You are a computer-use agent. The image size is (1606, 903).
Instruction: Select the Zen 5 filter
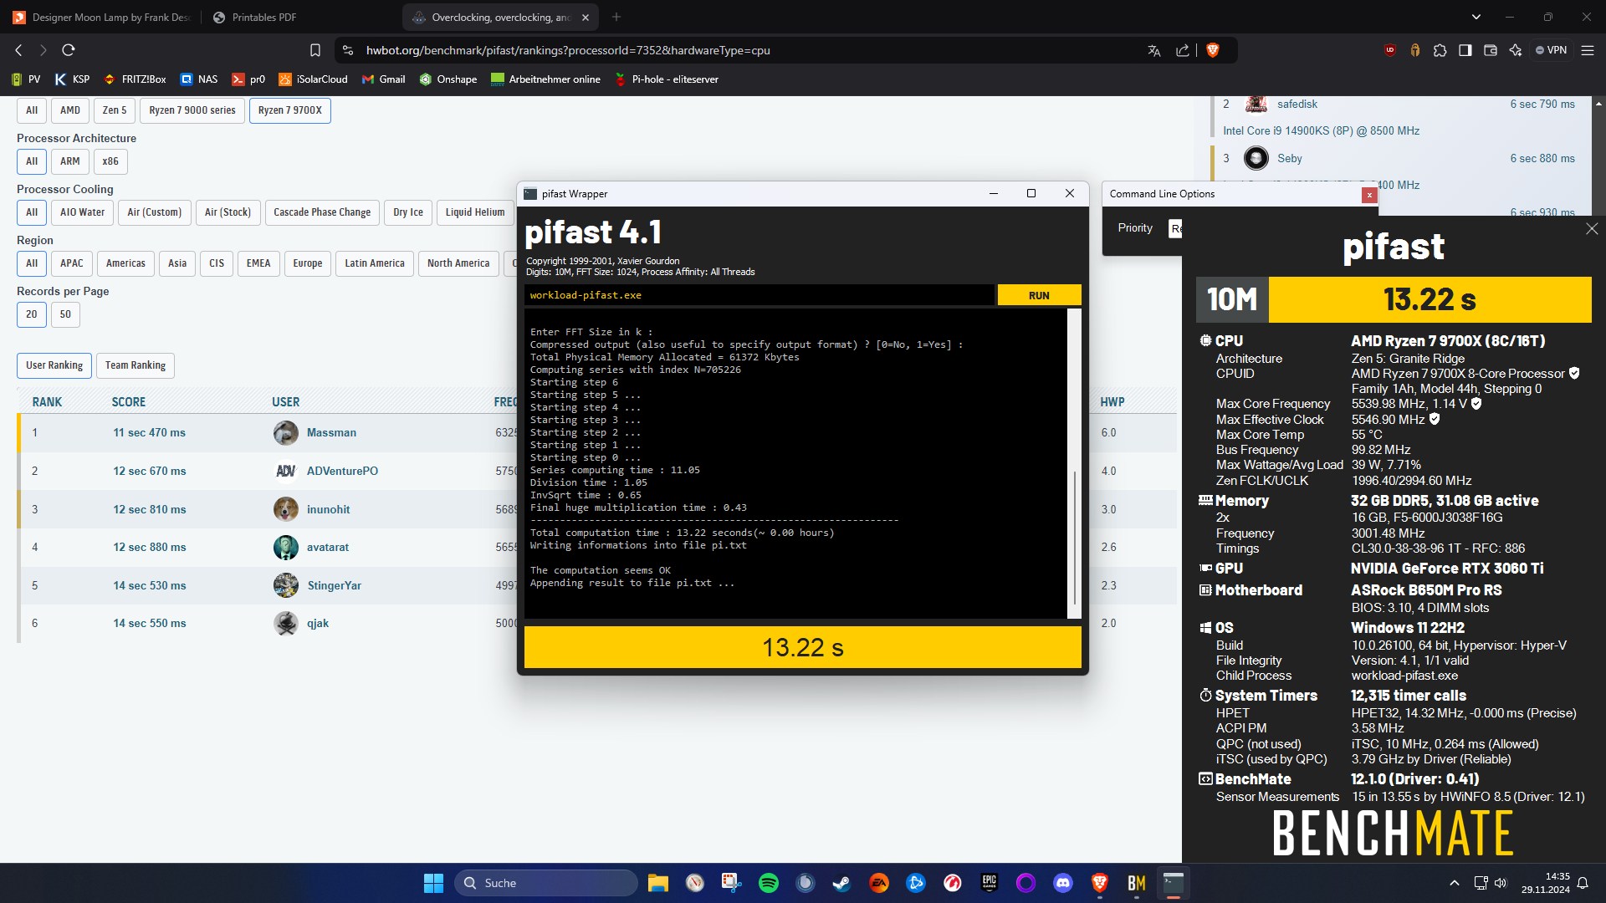click(115, 110)
